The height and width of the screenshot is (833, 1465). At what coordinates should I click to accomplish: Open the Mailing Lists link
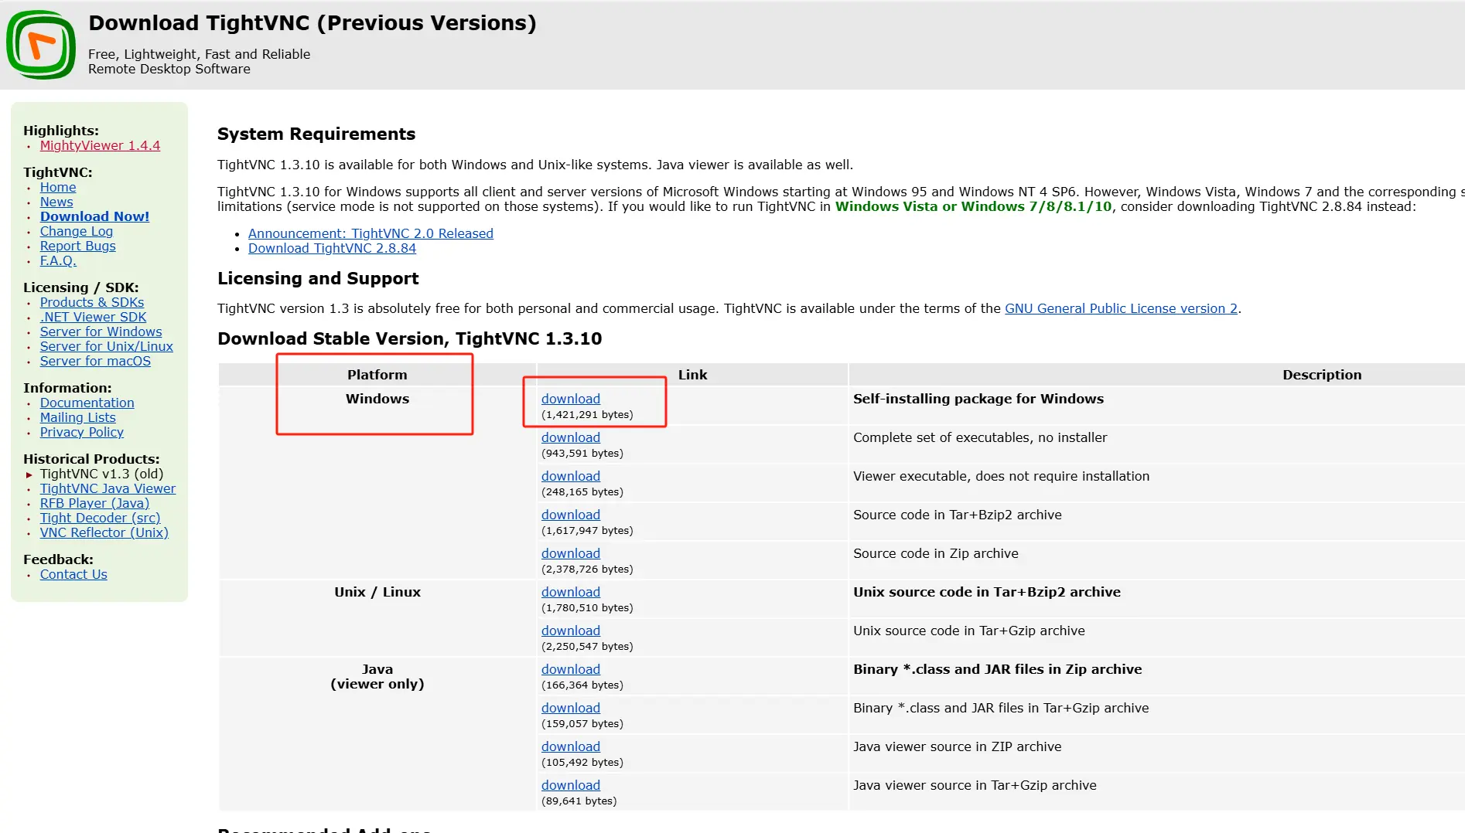tap(78, 417)
